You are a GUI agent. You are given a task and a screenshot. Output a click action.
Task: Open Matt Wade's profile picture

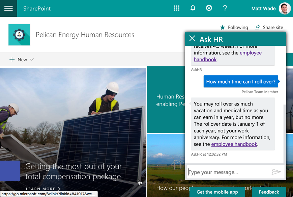pyautogui.click(x=285, y=8)
